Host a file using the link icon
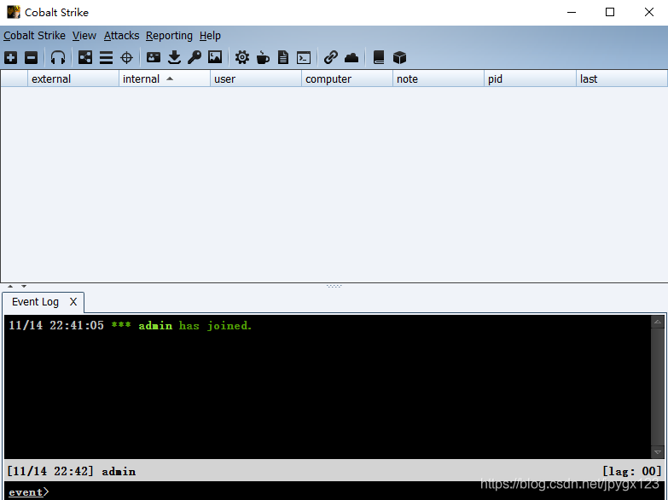Screen dimensions: 668x500 point(331,57)
